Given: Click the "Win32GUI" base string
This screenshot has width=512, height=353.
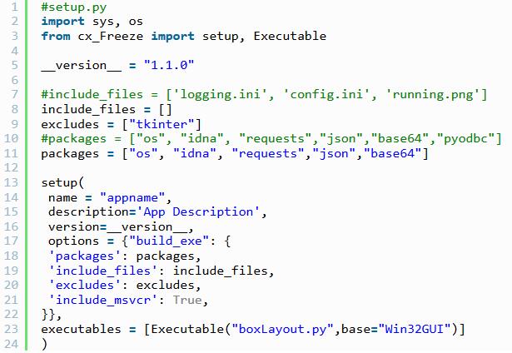Looking at the screenshot, I should click(x=415, y=329).
